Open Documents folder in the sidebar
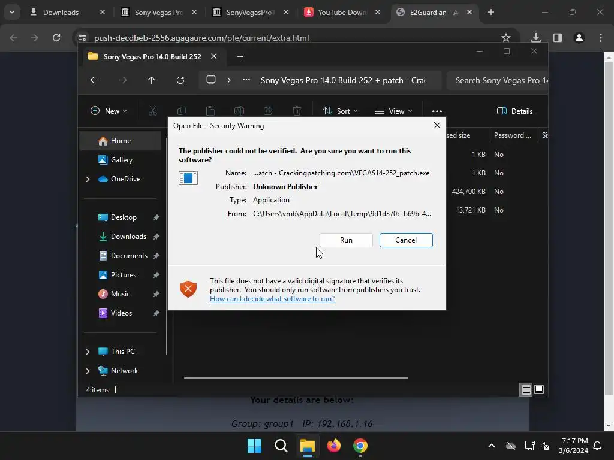 pos(129,256)
